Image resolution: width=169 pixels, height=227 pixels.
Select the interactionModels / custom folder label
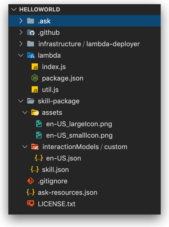tap(85, 147)
